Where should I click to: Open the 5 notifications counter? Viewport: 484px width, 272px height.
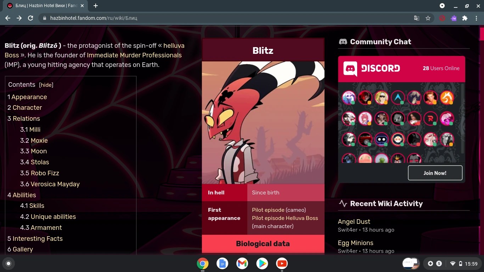pos(439,263)
